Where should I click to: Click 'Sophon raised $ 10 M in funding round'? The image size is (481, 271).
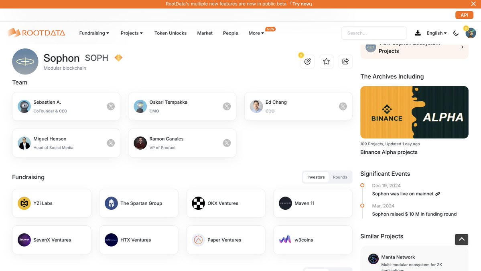click(414, 214)
